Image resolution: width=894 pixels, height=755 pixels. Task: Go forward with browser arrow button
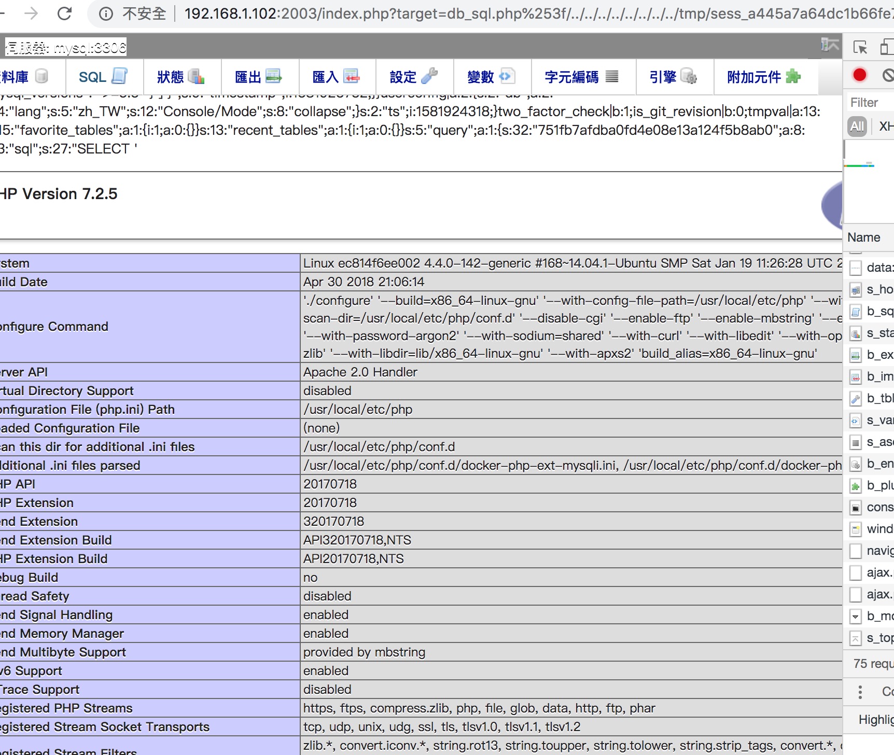click(x=31, y=13)
